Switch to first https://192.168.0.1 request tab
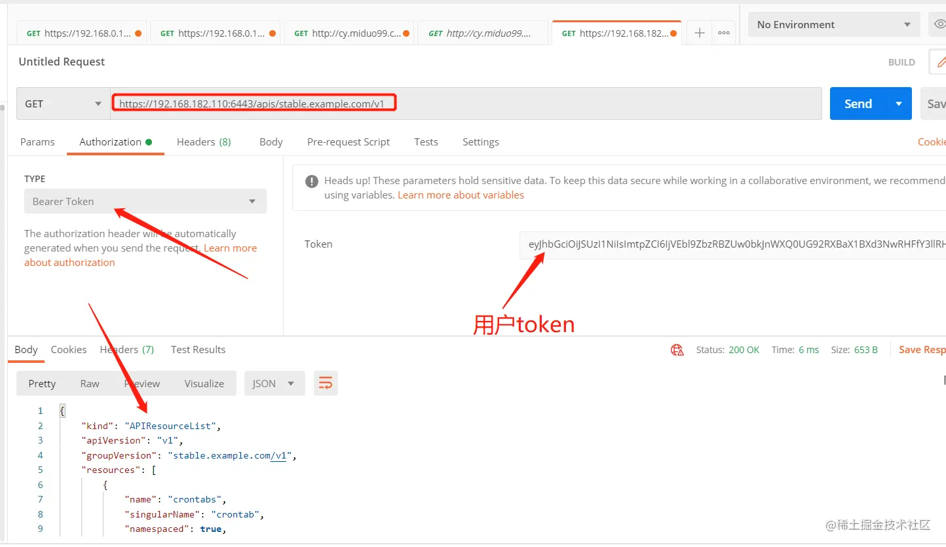The width and height of the screenshot is (946, 547). pos(81,33)
